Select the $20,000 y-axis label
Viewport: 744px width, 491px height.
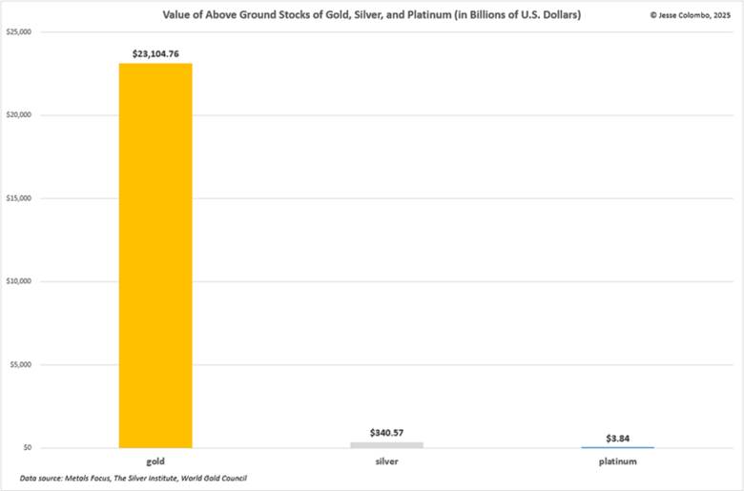[19, 115]
